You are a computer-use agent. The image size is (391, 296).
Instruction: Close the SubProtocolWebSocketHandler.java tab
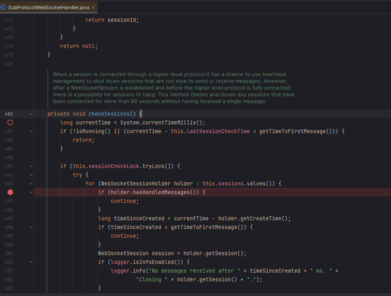click(x=93, y=7)
